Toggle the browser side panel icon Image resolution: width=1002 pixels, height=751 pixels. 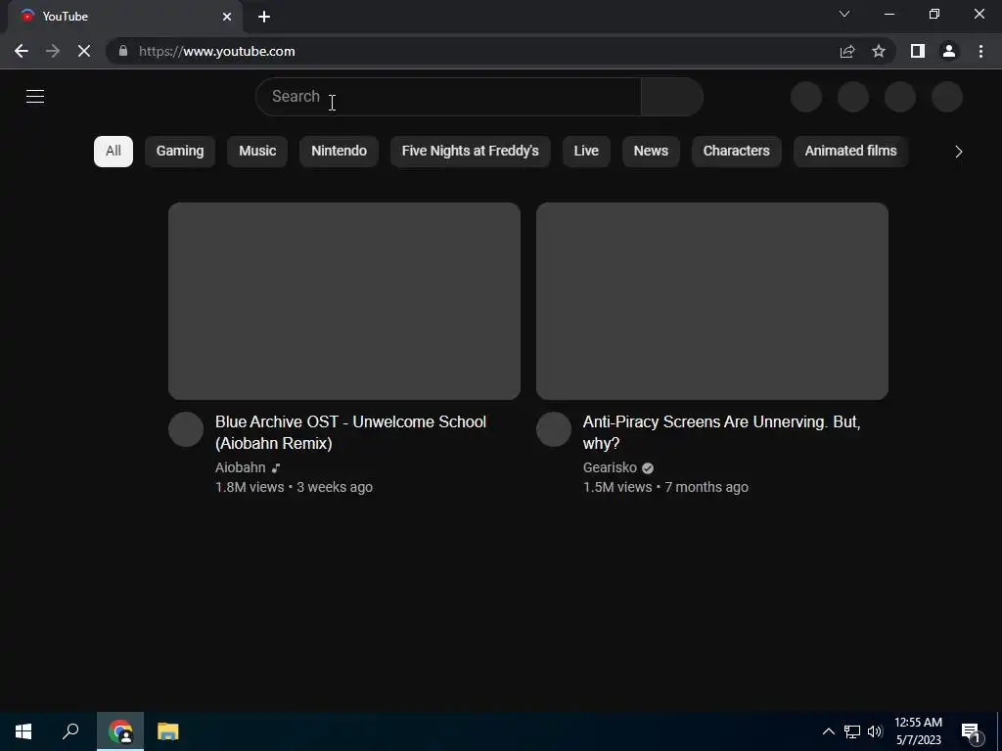pos(918,51)
